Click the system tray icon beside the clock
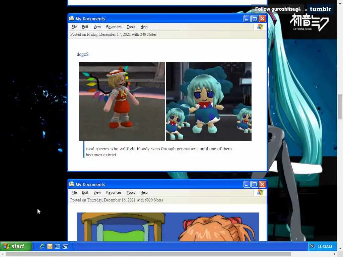The height and width of the screenshot is (257, 343). [x=312, y=246]
